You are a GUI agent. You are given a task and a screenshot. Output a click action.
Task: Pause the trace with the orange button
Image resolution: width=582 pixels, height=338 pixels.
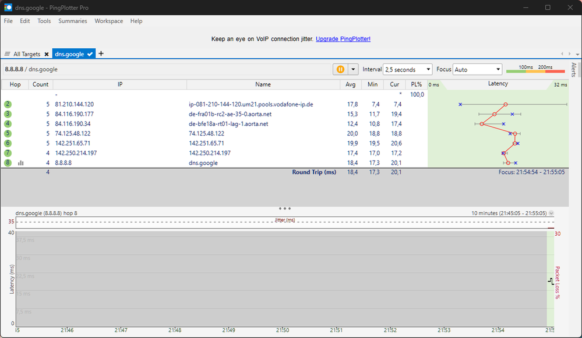click(340, 69)
